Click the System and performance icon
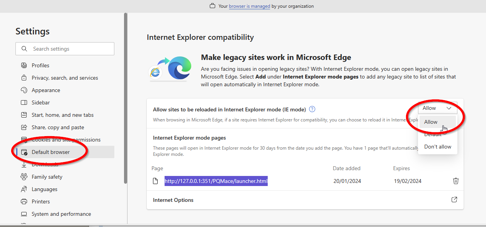Image resolution: width=486 pixels, height=227 pixels. 24,214
